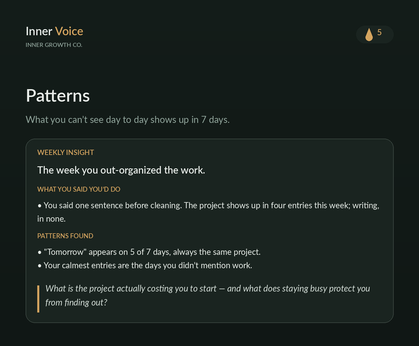This screenshot has width=419, height=346.
Task: Click the out-organized the work headline
Action: tap(121, 170)
